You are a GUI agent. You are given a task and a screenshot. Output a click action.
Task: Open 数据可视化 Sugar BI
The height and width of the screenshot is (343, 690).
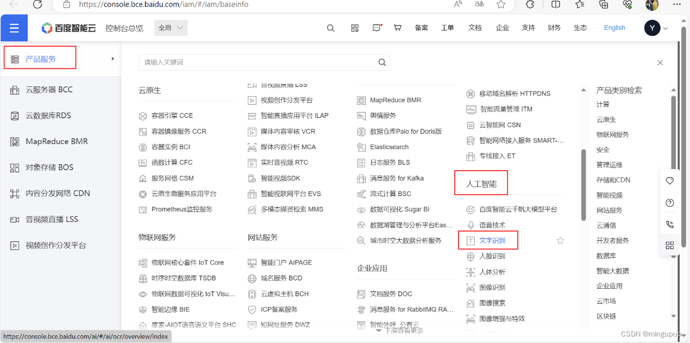400,209
